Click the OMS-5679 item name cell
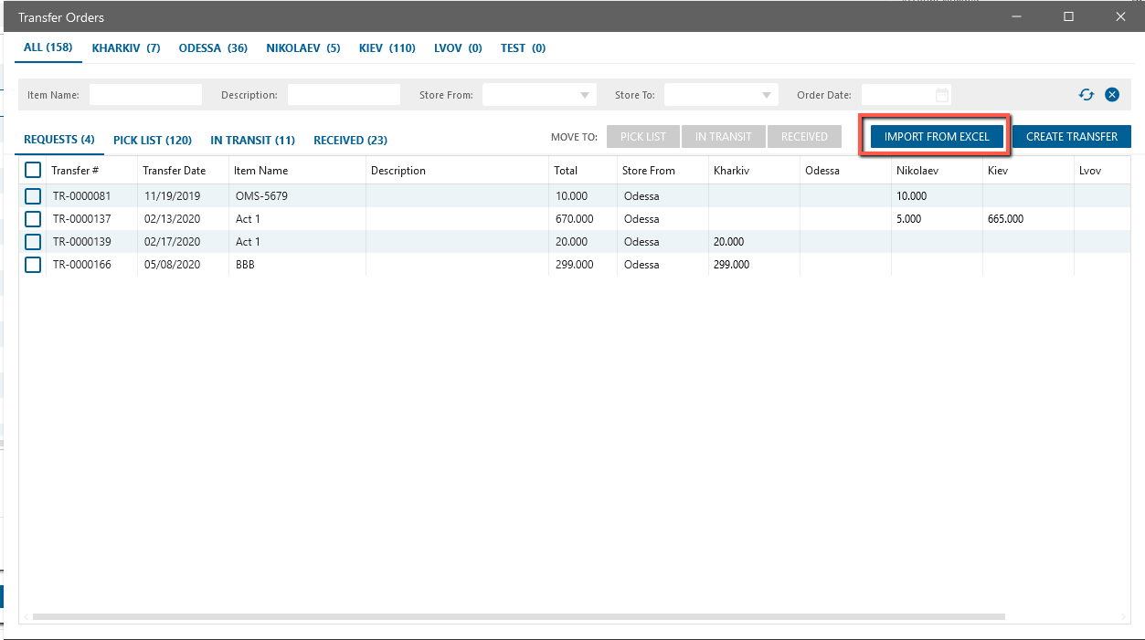1145x640 pixels. [x=297, y=196]
